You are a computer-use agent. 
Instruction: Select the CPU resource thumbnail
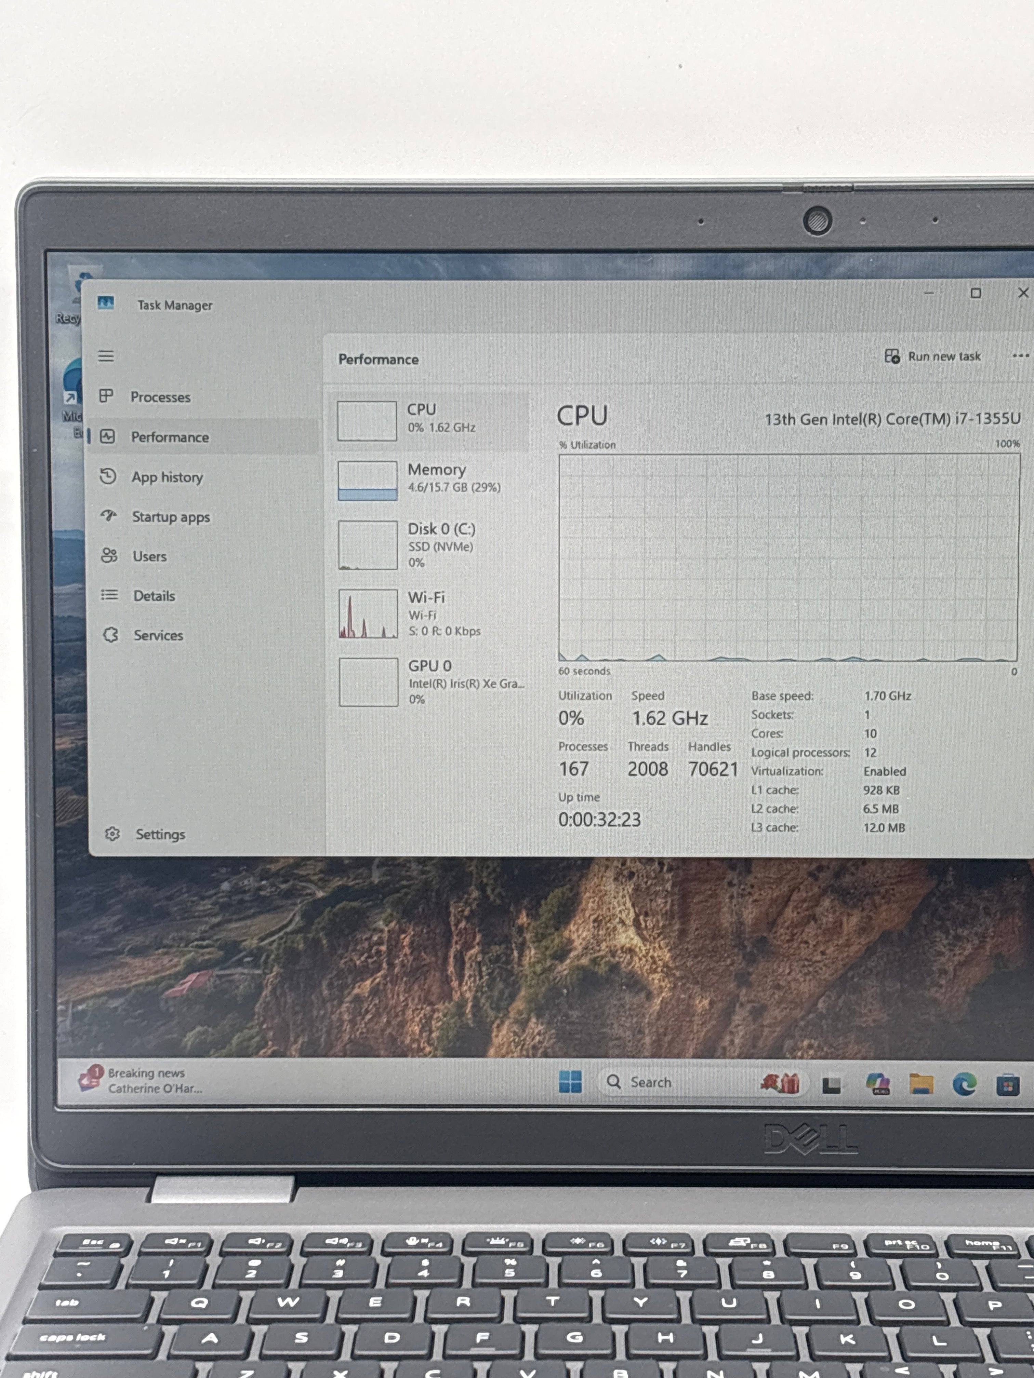click(x=367, y=420)
